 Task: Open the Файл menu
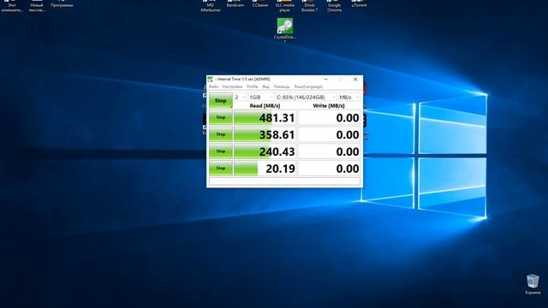(x=213, y=86)
